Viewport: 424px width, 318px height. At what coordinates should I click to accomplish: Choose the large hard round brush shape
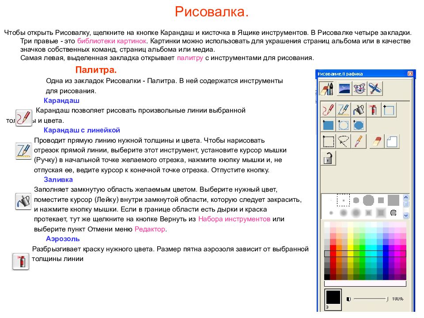[368, 201]
